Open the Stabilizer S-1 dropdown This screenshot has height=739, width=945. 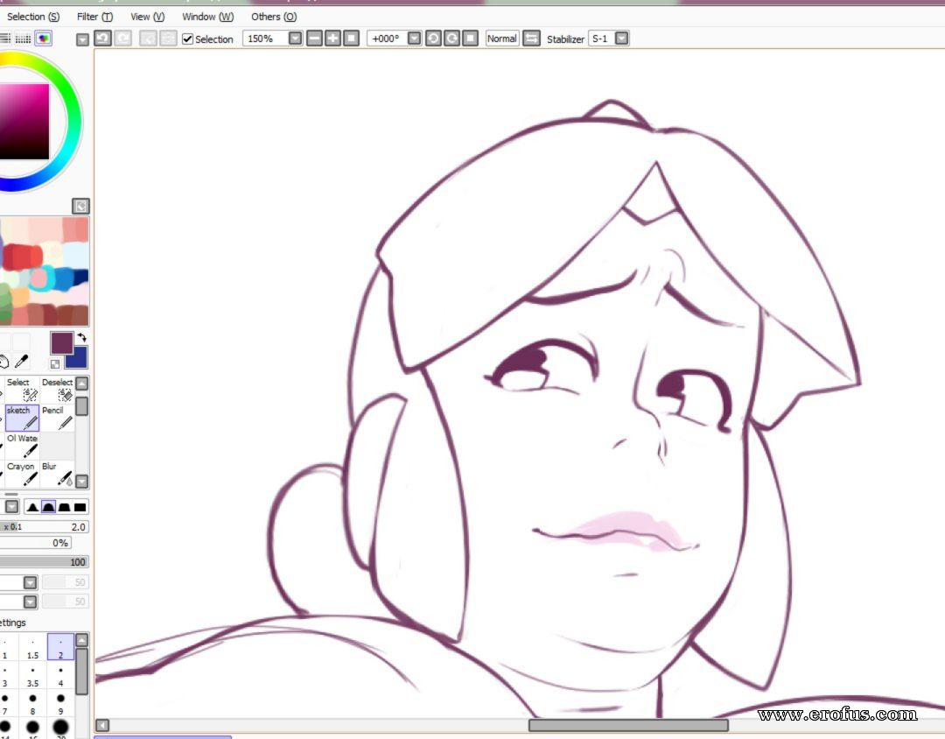pyautogui.click(x=621, y=39)
